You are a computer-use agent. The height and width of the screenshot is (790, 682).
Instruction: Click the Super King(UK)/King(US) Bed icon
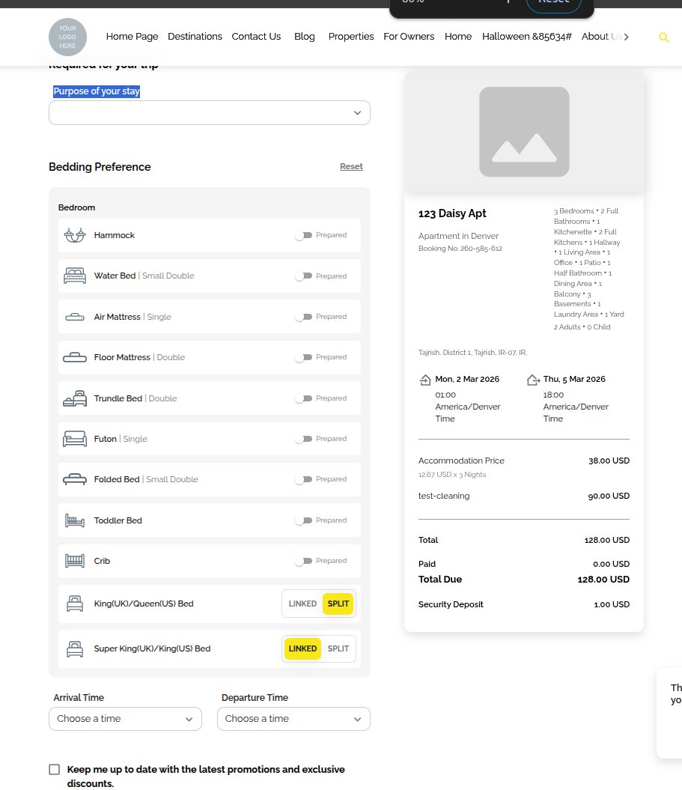coord(75,649)
